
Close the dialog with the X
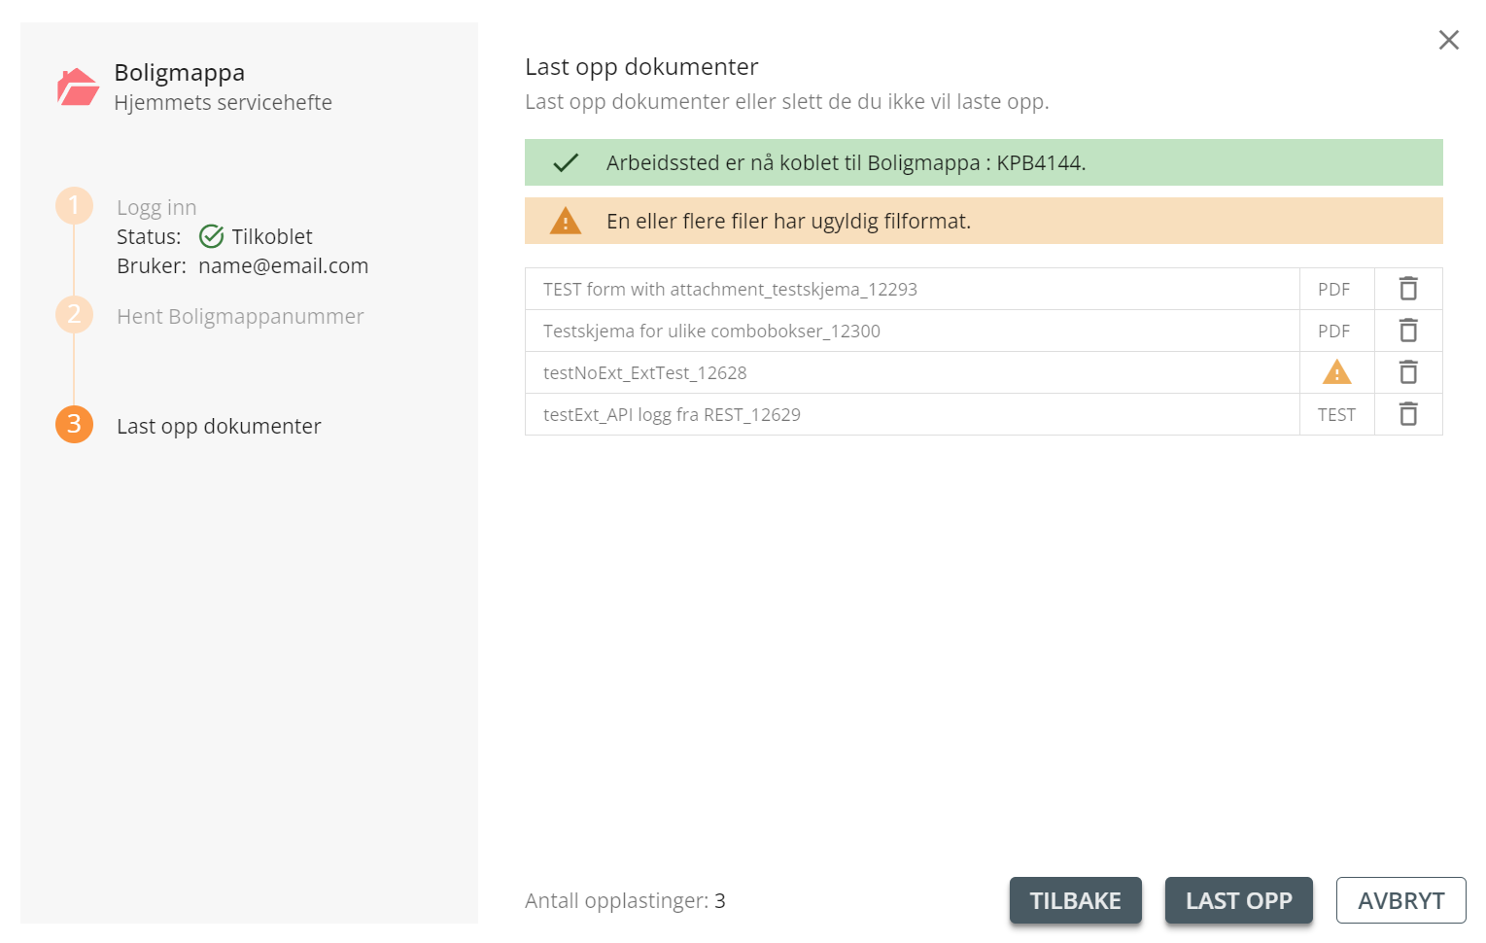point(1448,40)
